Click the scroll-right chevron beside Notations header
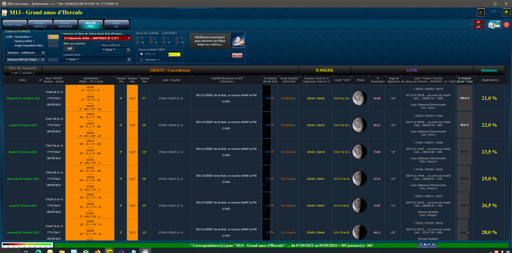512x253 pixels. pyautogui.click(x=507, y=75)
